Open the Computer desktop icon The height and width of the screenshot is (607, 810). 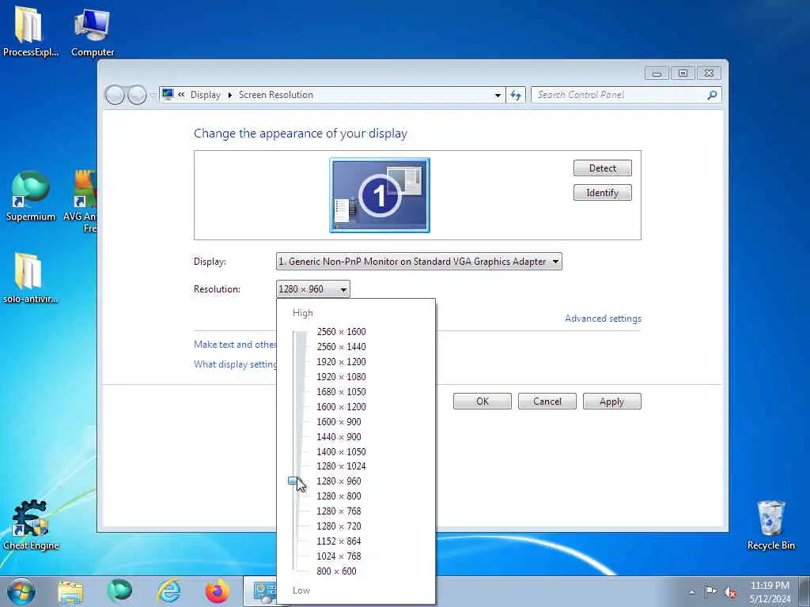pyautogui.click(x=93, y=30)
